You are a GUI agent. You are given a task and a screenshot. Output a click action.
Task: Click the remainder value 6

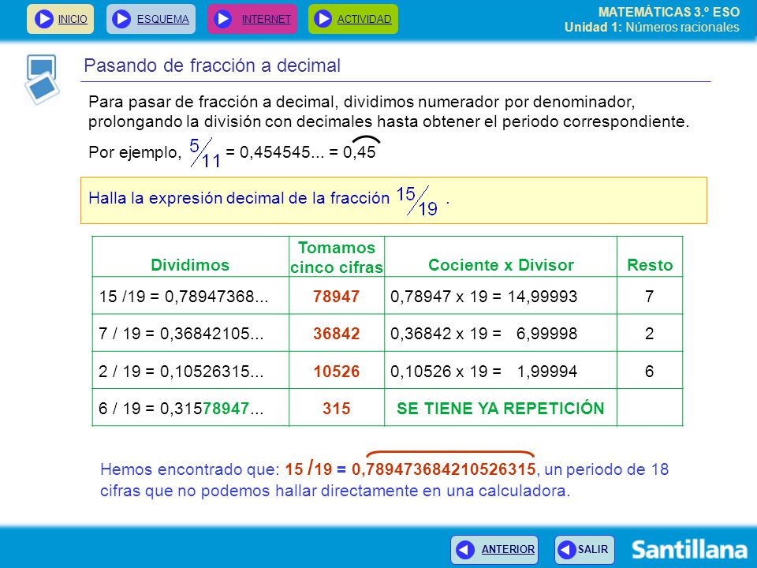649,371
